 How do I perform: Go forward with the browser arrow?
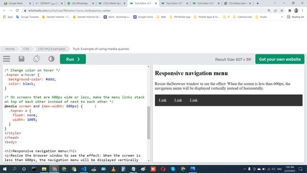click(x=11, y=11)
